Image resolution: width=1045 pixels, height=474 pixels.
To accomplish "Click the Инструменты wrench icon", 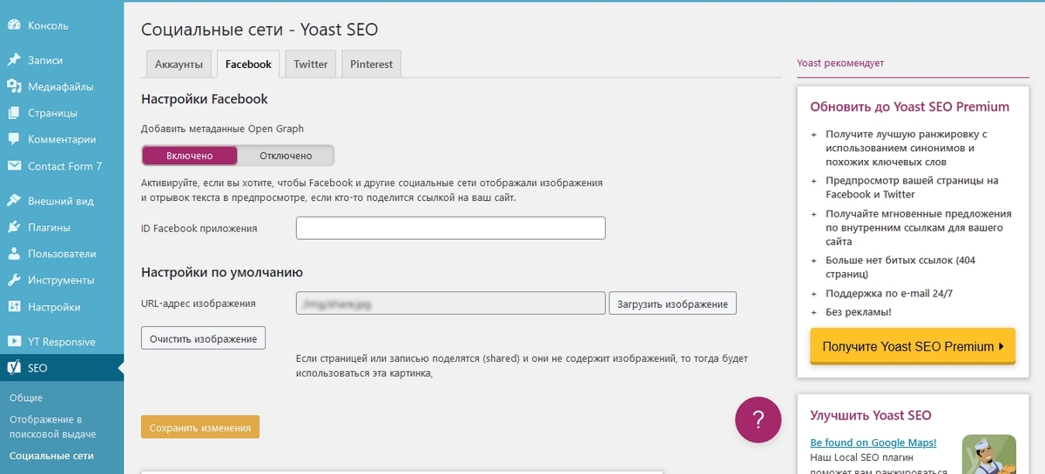I will 14,280.
